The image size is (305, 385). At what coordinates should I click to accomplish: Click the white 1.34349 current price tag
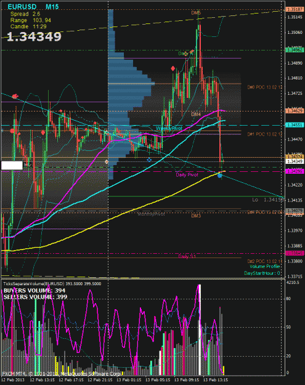pyautogui.click(x=295, y=161)
